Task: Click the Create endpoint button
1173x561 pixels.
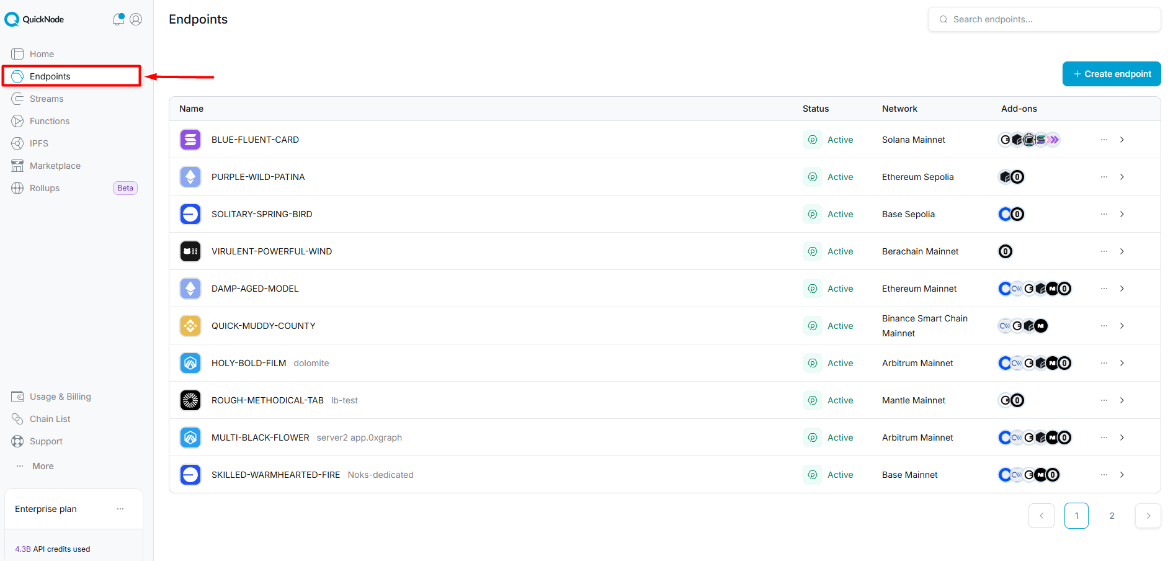Action: point(1111,74)
